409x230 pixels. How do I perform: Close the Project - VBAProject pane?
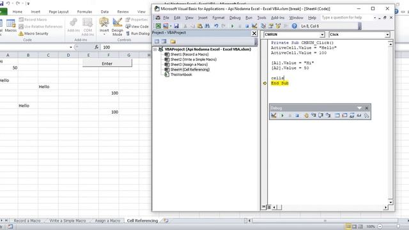click(254, 33)
